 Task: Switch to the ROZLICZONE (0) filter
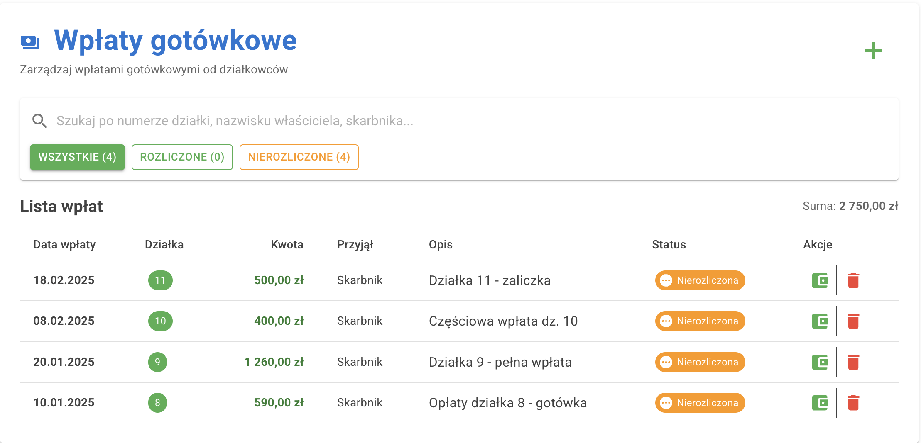click(182, 157)
